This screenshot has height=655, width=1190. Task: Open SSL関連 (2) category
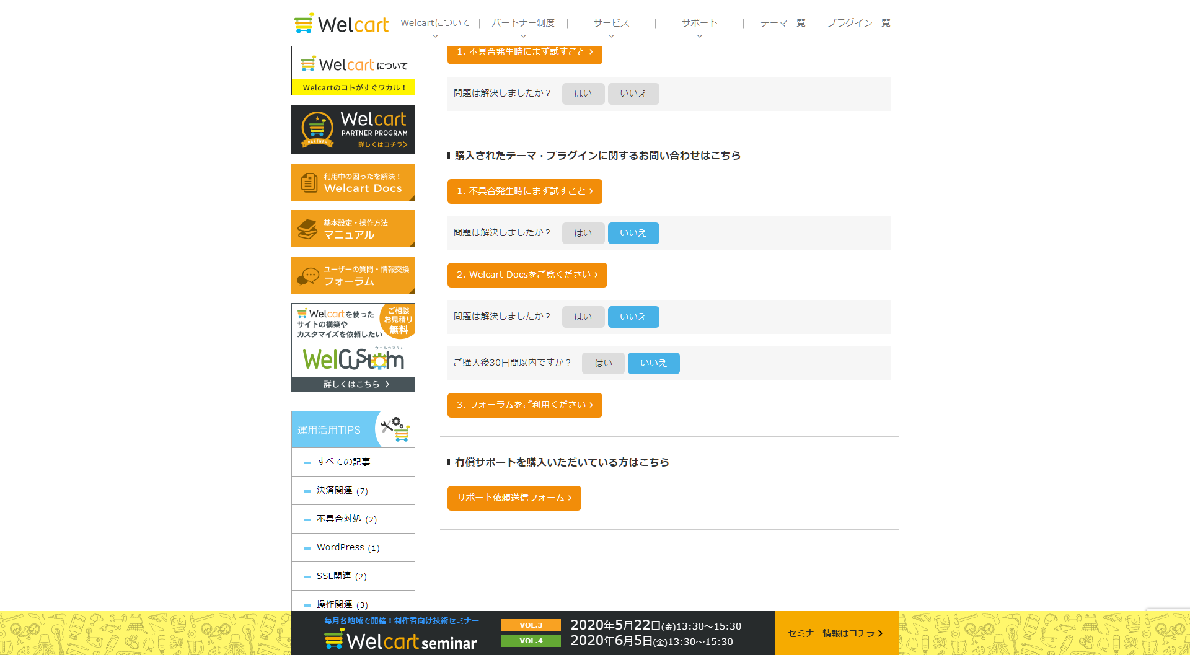(x=353, y=576)
